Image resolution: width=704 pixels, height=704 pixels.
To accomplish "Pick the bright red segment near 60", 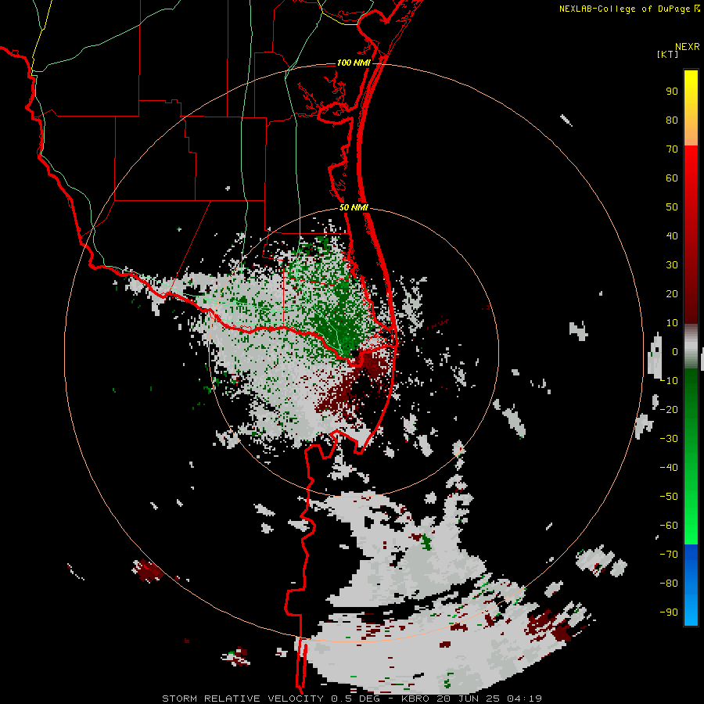I will point(691,178).
